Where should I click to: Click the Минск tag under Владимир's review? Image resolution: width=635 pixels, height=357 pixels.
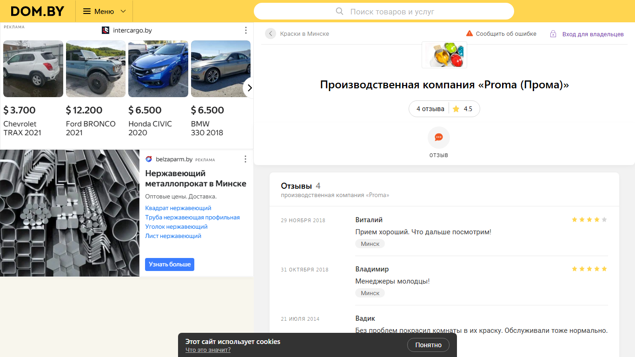[370, 293]
